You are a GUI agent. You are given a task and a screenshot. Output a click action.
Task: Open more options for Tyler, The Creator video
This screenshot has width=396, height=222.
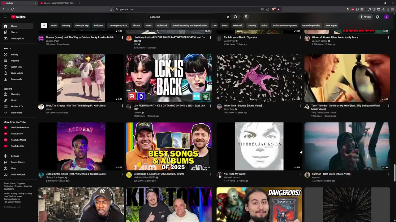(x=123, y=106)
